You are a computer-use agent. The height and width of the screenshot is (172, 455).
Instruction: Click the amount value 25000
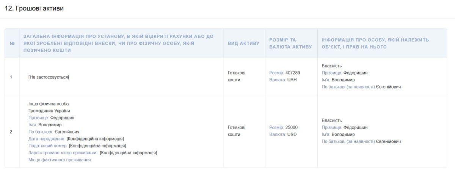[291, 127]
